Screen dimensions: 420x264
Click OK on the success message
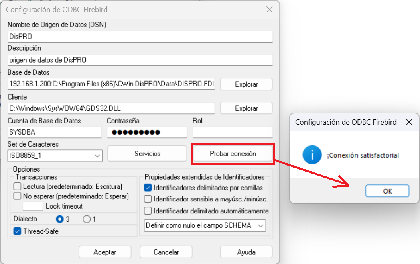tap(387, 191)
